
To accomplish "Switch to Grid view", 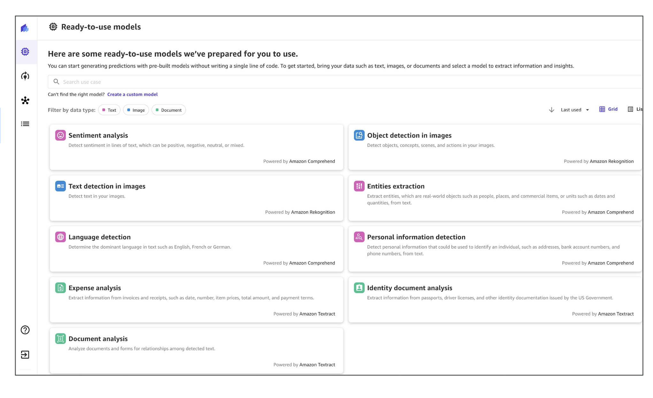I will (608, 109).
